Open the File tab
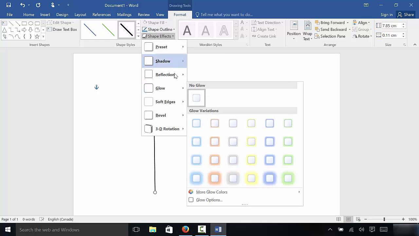Image resolution: width=419 pixels, height=236 pixels. pos(10,14)
